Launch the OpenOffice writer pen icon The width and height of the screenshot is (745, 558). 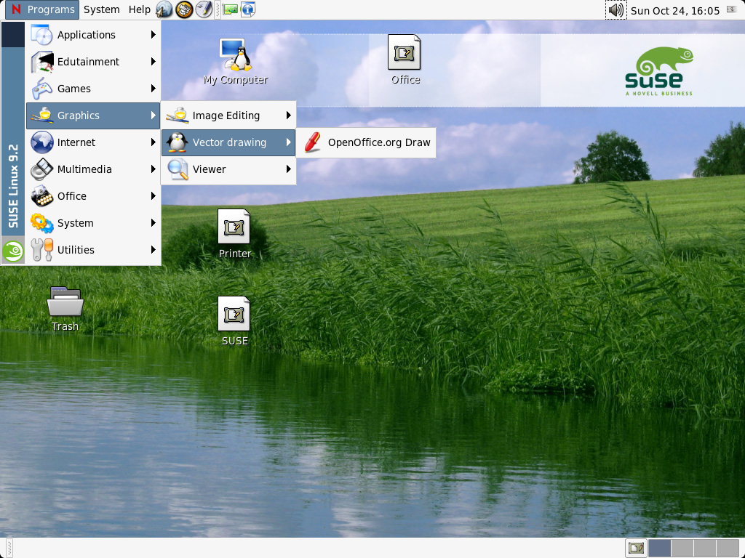pyautogui.click(x=204, y=9)
